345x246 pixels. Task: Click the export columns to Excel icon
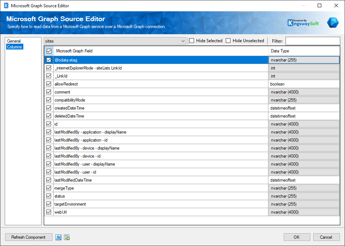[x=66, y=237]
